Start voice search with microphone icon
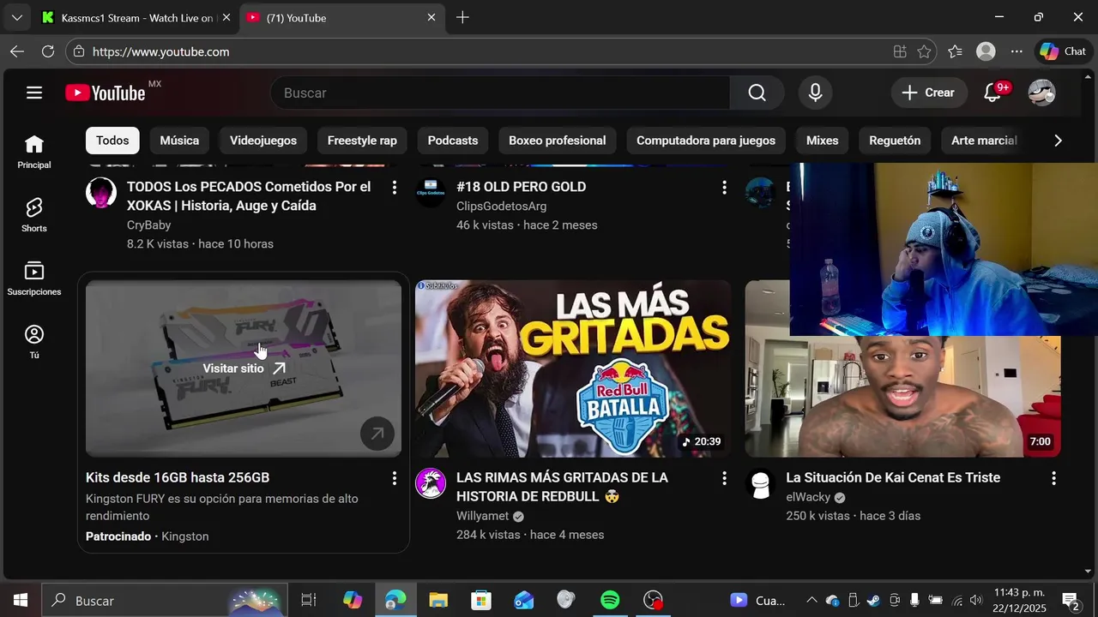Screen dimensions: 1098x617 (x=815, y=93)
